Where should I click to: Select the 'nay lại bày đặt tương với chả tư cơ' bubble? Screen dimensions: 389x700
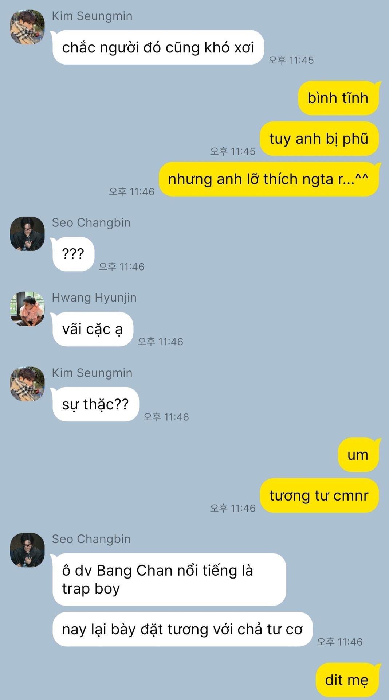[x=182, y=629]
